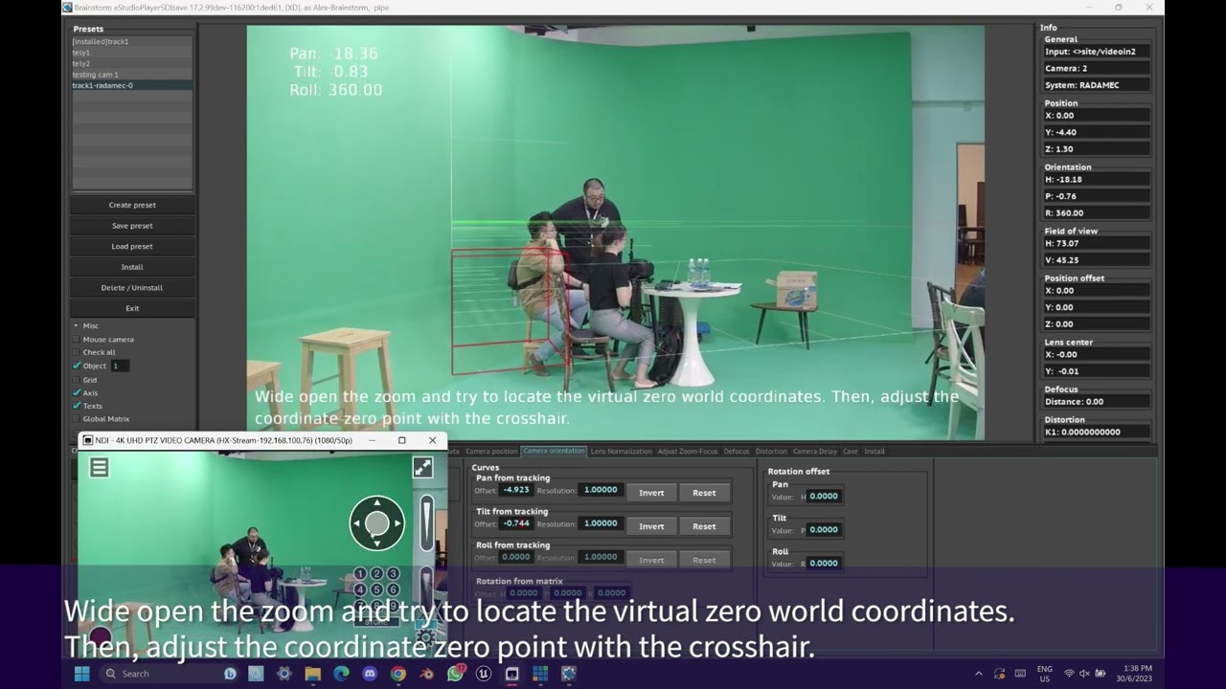The width and height of the screenshot is (1226, 689).
Task: Select PTZ preset number 1
Action: point(360,574)
